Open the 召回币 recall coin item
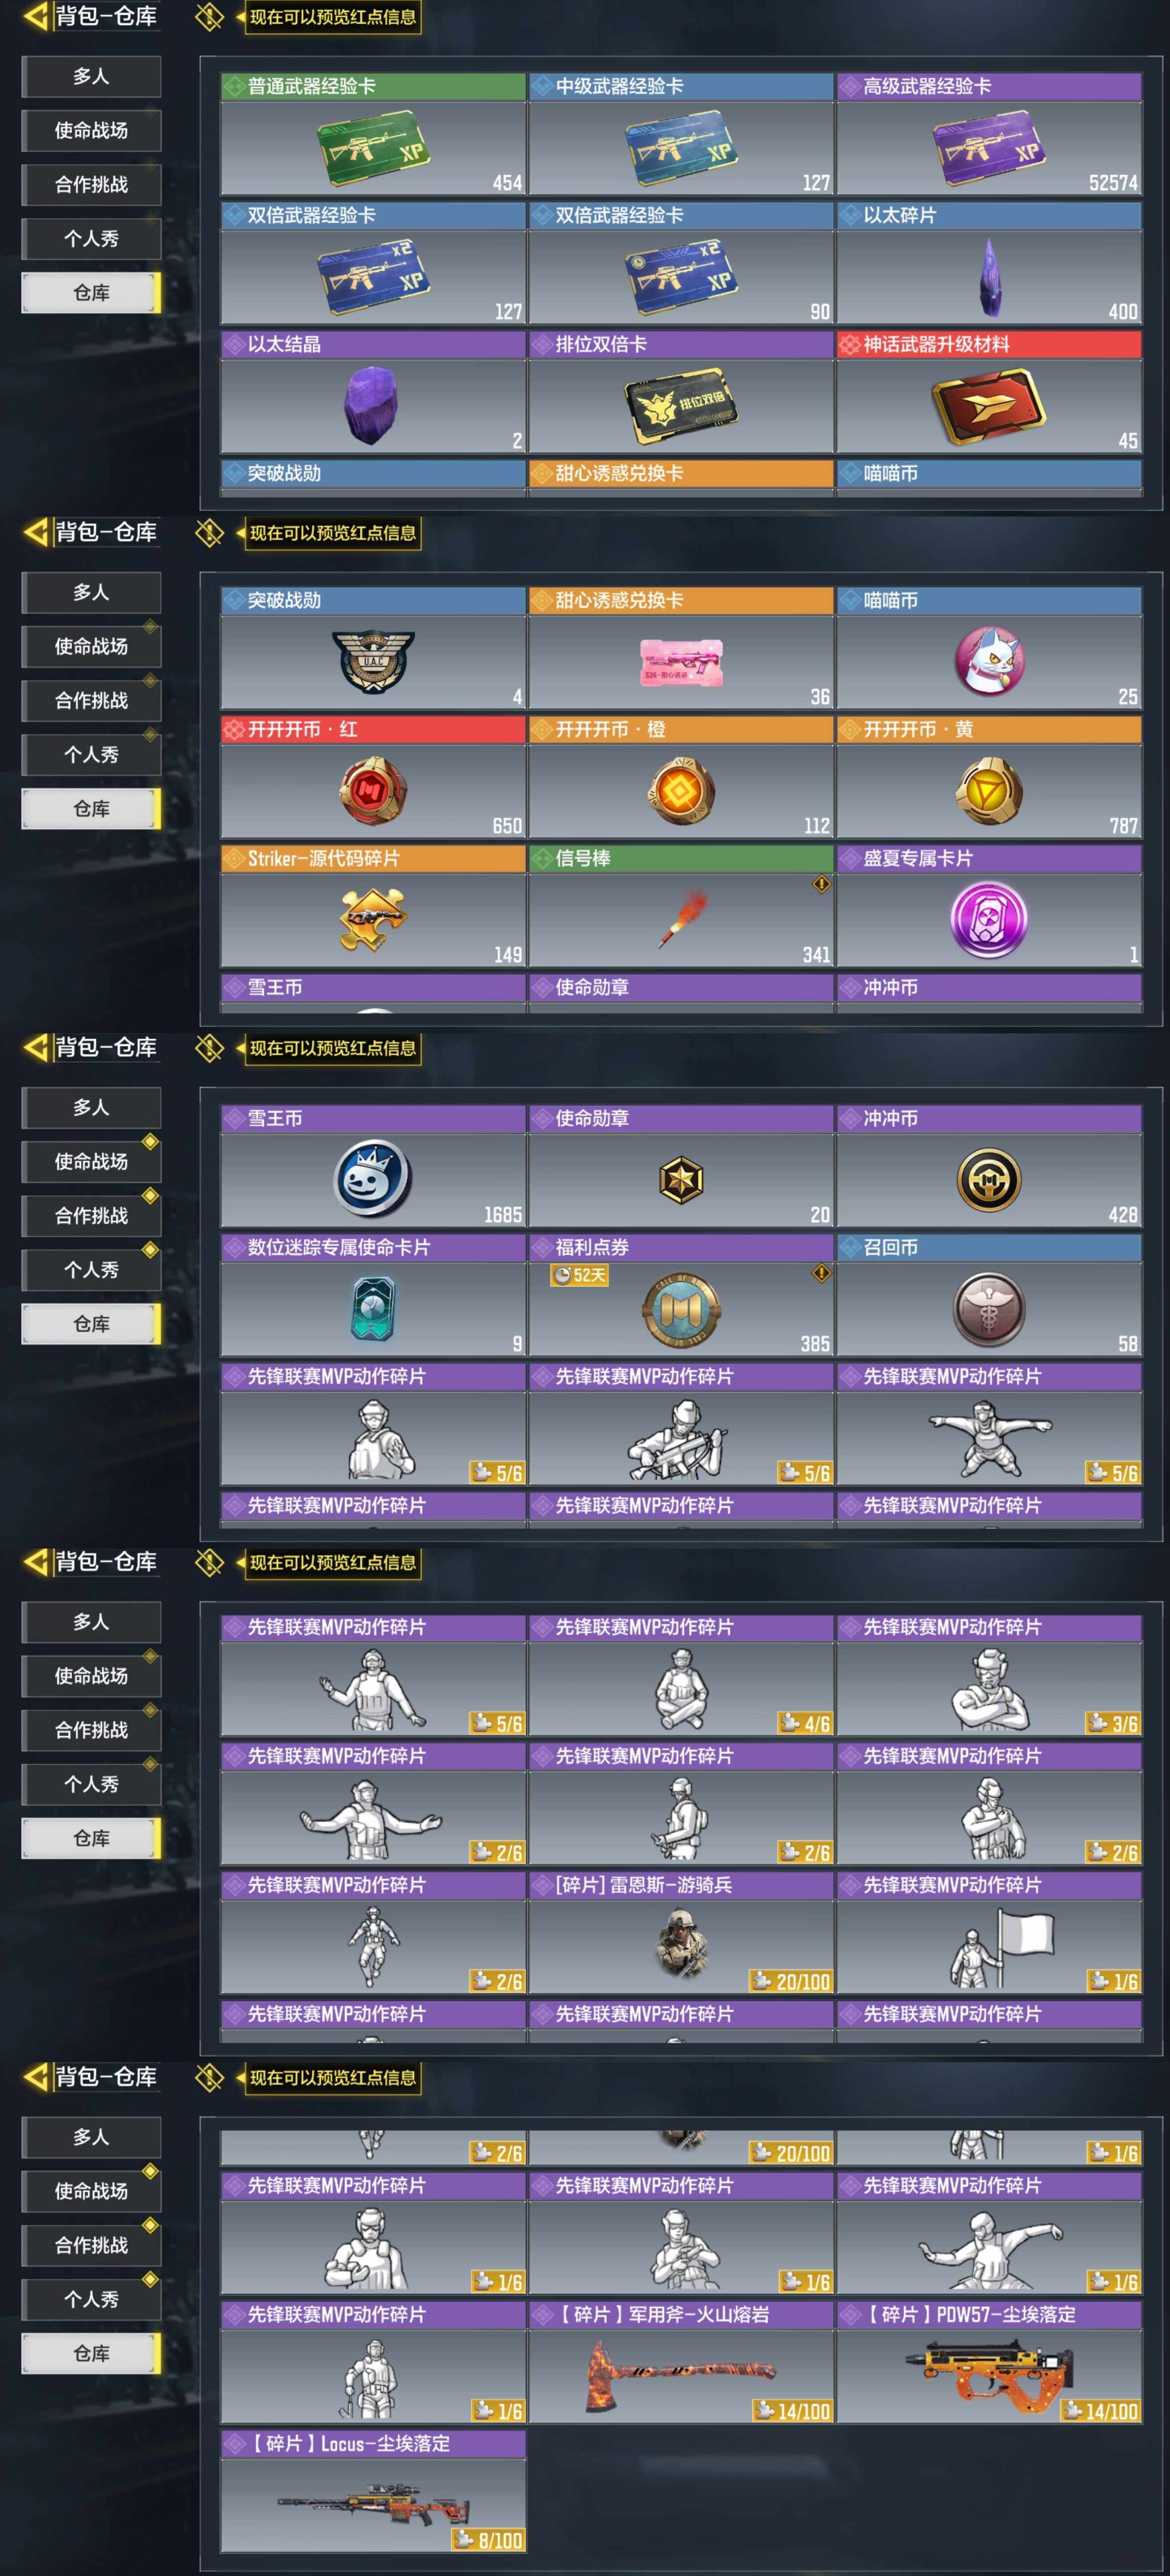This screenshot has width=1170, height=2576. coord(989,1309)
